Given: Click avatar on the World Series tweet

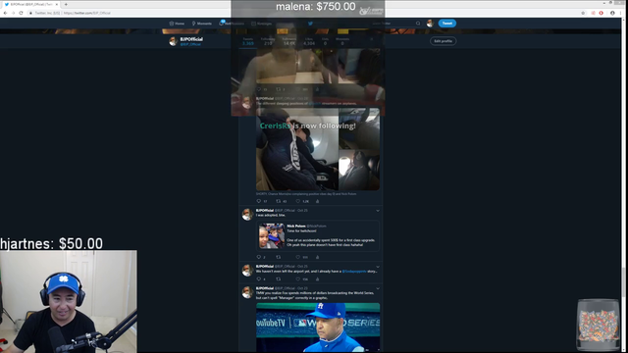Looking at the screenshot, I should coord(247,292).
